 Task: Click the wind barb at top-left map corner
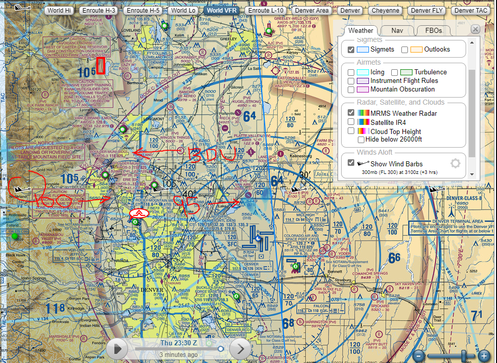(x=22, y=7)
